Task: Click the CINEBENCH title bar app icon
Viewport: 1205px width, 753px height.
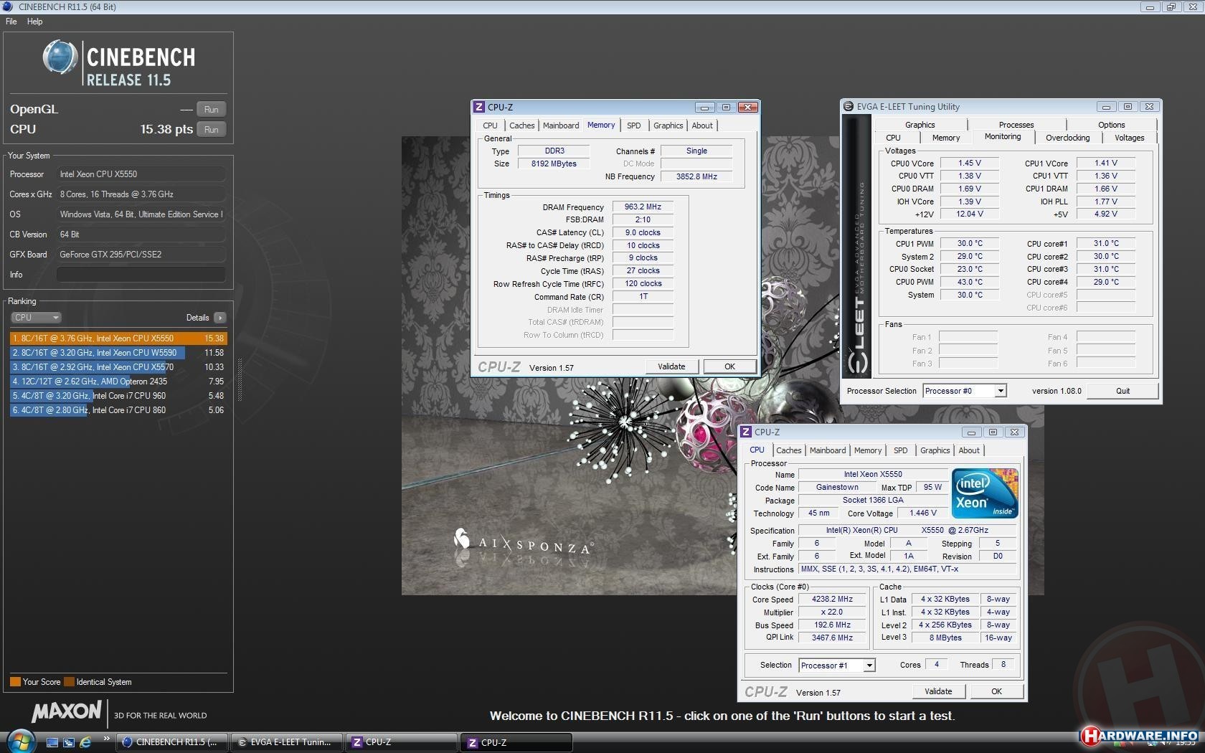Action: click(9, 6)
